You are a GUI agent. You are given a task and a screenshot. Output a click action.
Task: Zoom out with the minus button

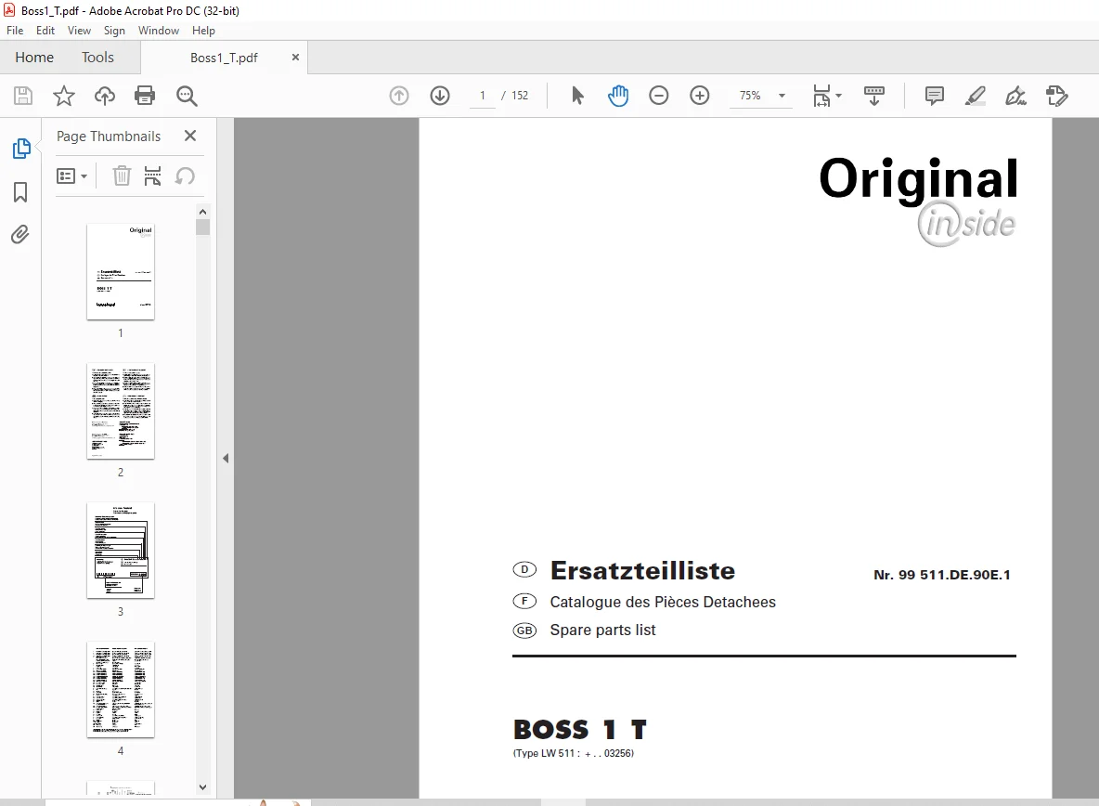click(x=659, y=96)
